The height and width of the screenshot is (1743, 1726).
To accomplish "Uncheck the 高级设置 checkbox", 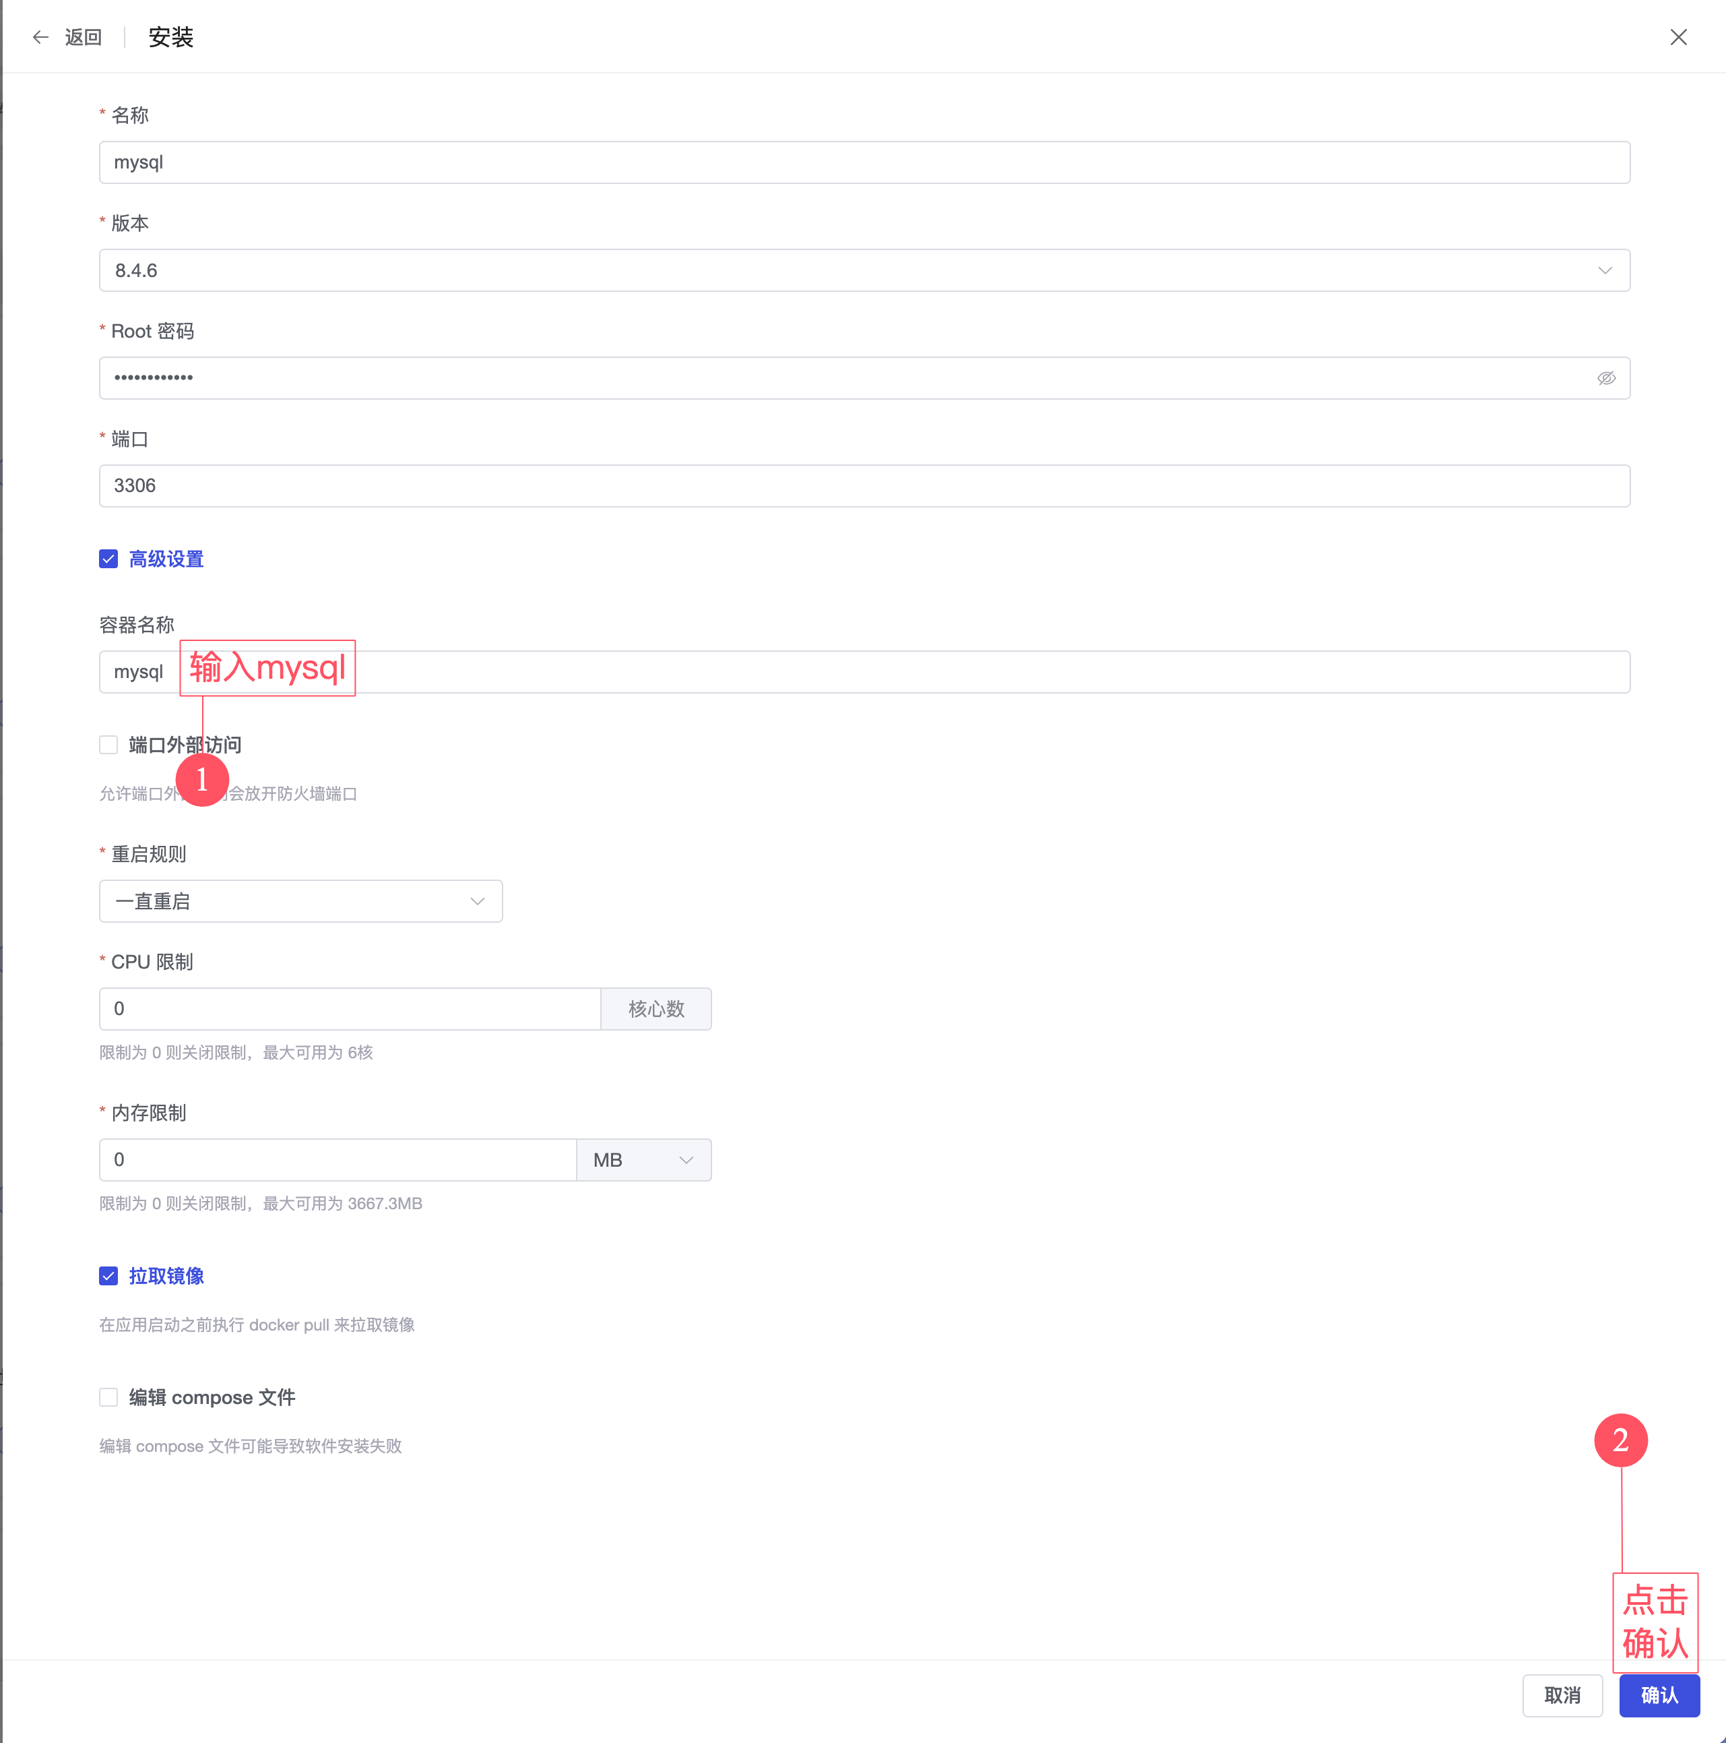I will [x=108, y=559].
